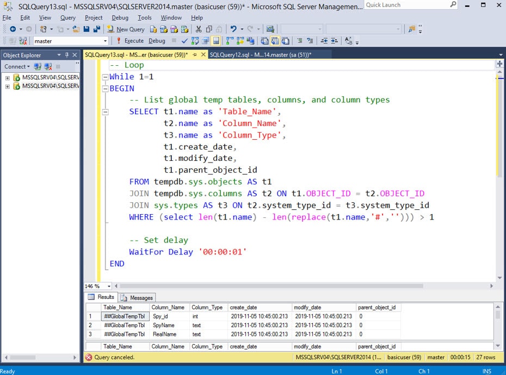Parse the query with the checkmark icon
Viewport: 506px width, 375px height.
click(x=184, y=41)
